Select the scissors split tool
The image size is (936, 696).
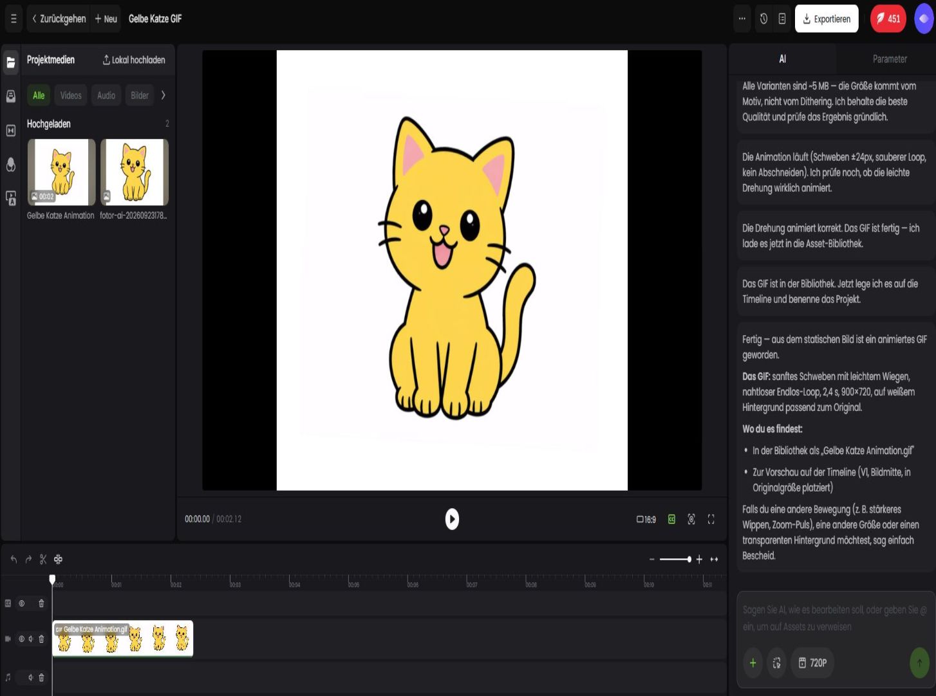(43, 559)
